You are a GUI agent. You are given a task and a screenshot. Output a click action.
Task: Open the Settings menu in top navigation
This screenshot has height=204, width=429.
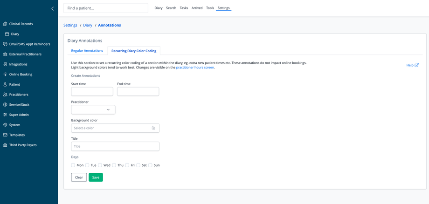(223, 8)
